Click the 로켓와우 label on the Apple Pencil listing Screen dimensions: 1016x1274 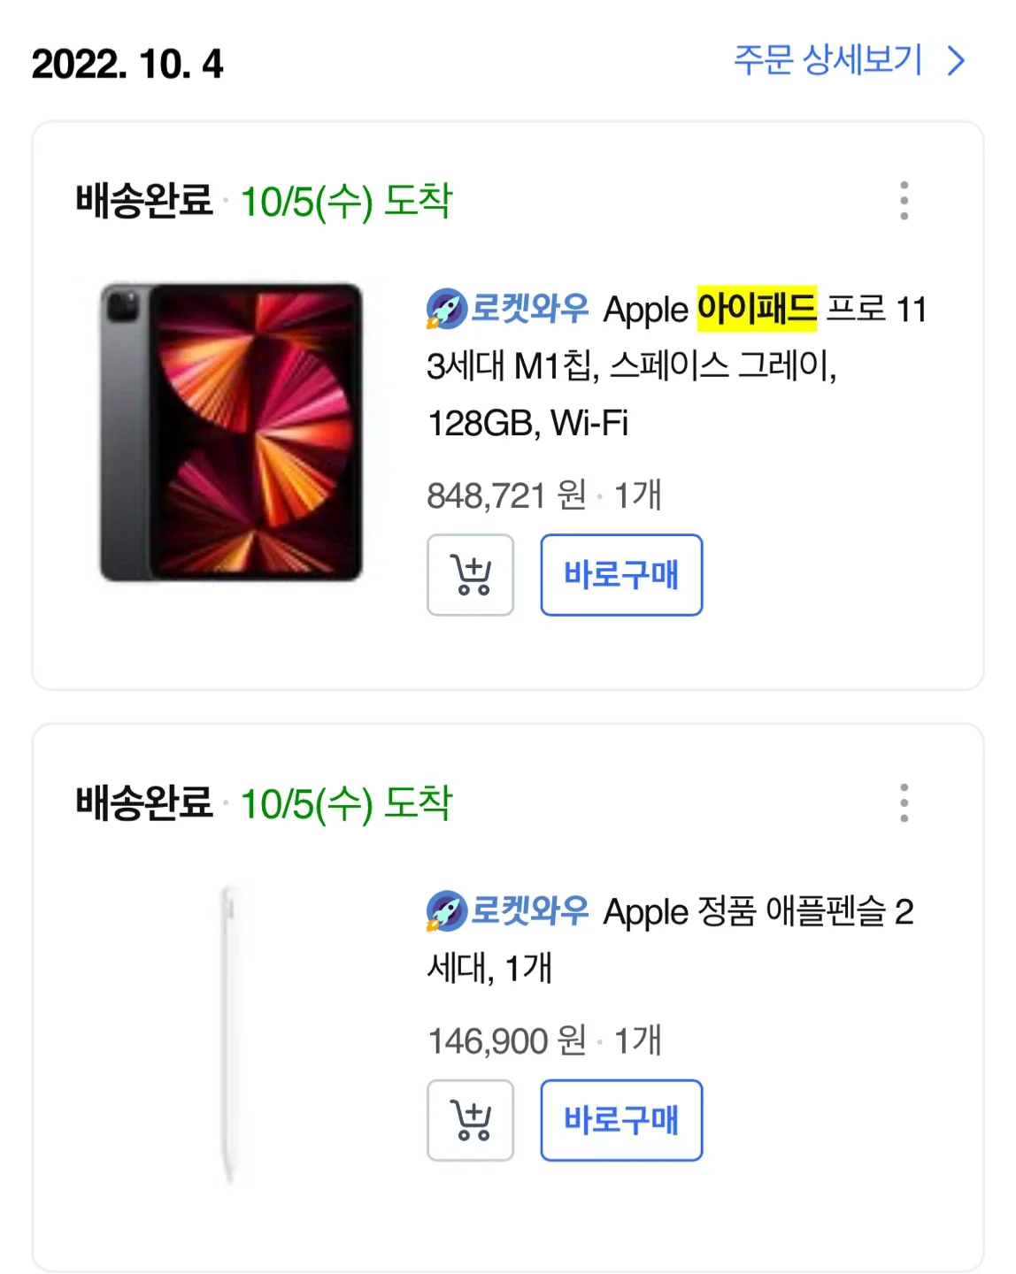(529, 911)
